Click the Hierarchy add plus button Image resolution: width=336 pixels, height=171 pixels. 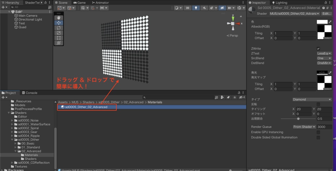[3, 7]
